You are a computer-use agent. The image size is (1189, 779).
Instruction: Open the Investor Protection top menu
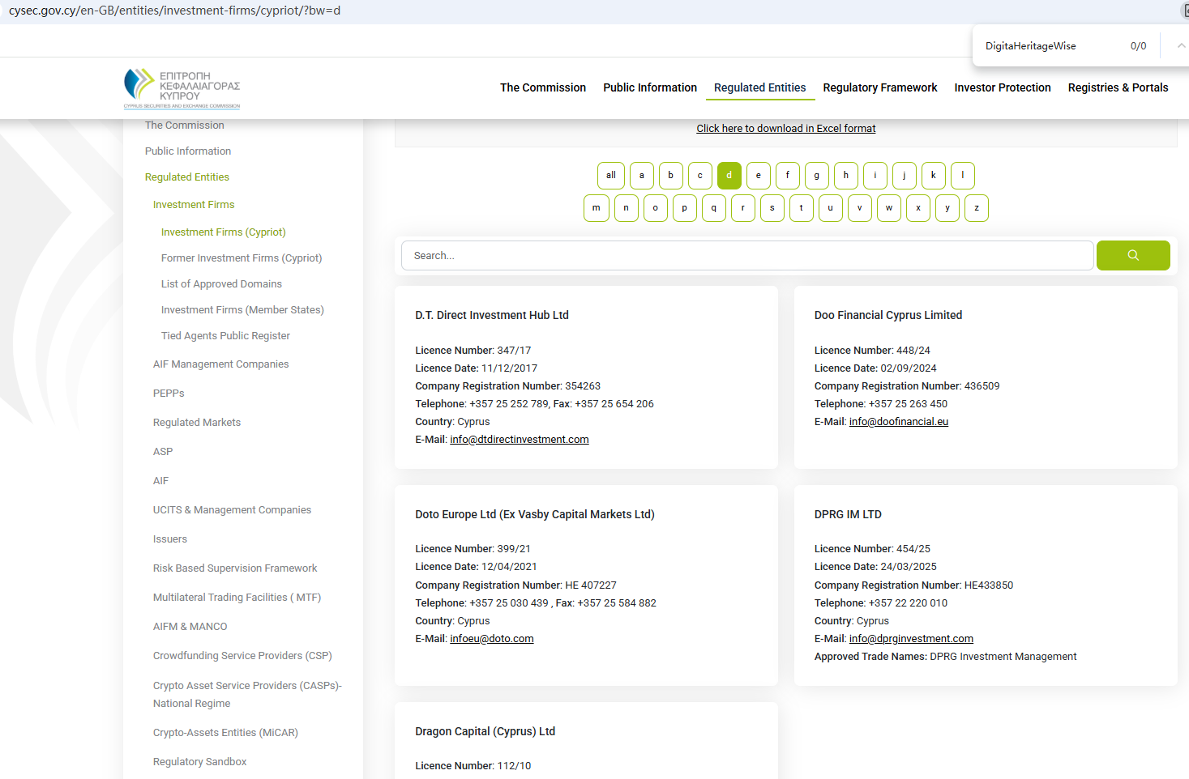pyautogui.click(x=1002, y=87)
